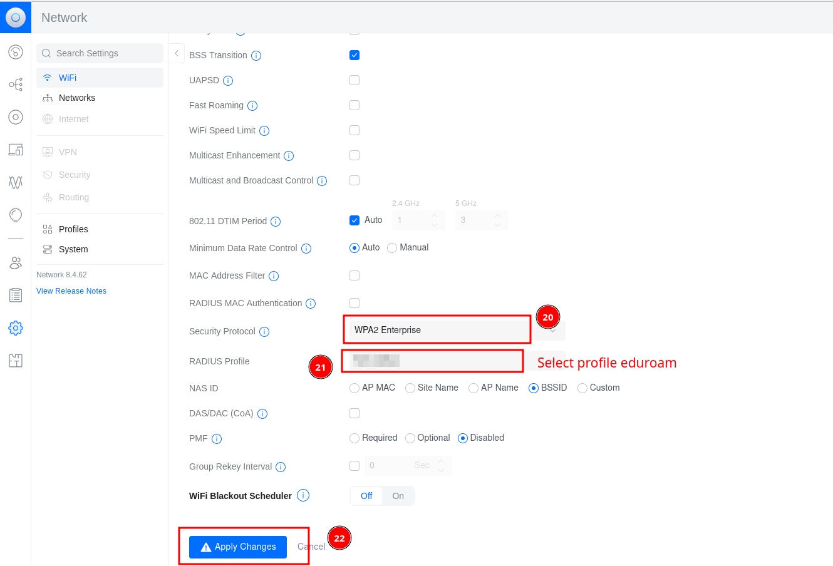
Task: Collapse the settings sidebar panel
Action: coord(177,53)
